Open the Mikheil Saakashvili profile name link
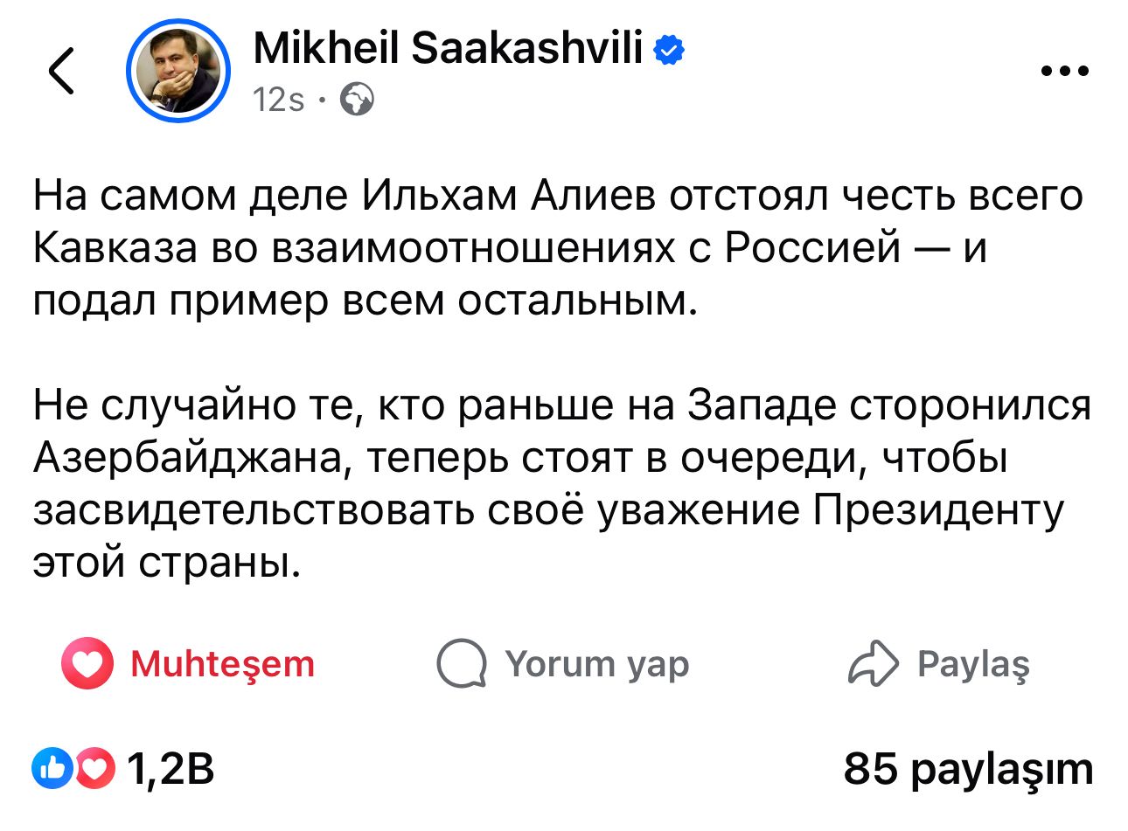 (x=448, y=49)
